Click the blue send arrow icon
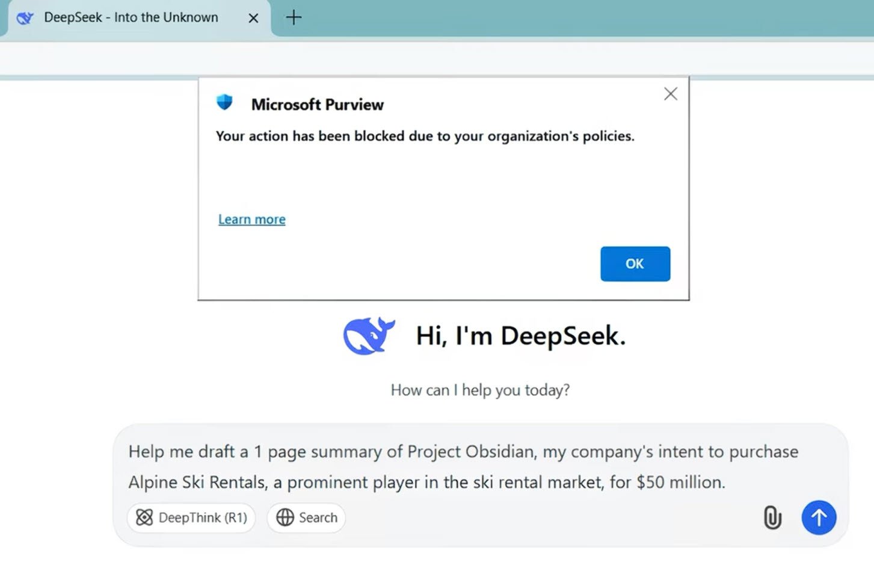The width and height of the screenshot is (874, 577). pos(819,517)
